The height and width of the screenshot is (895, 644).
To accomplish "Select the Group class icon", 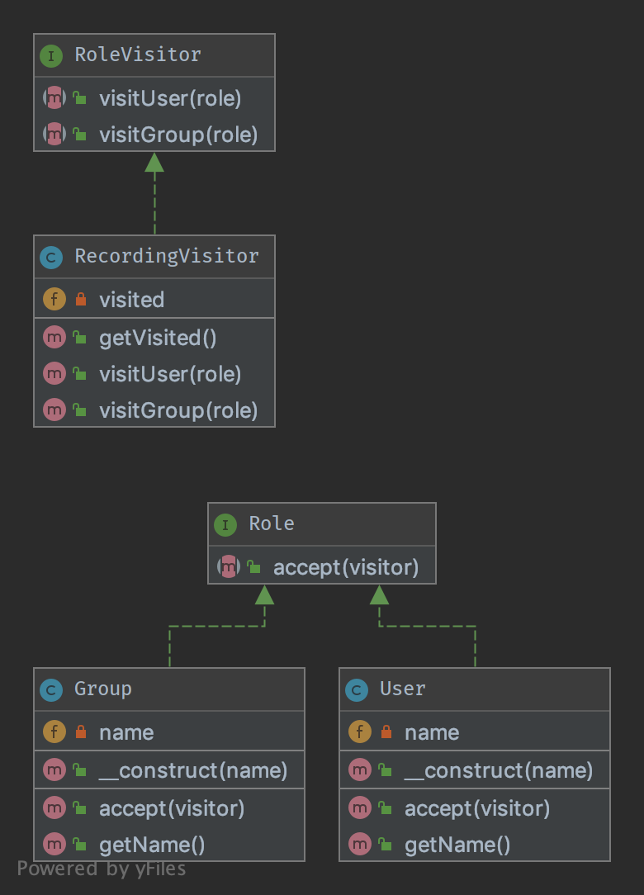I will (x=51, y=690).
